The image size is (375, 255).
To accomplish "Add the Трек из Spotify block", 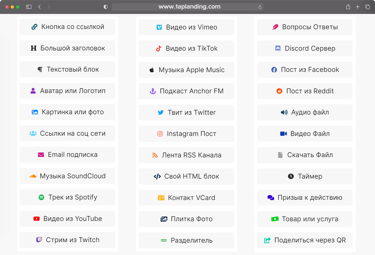I will tap(67, 197).
